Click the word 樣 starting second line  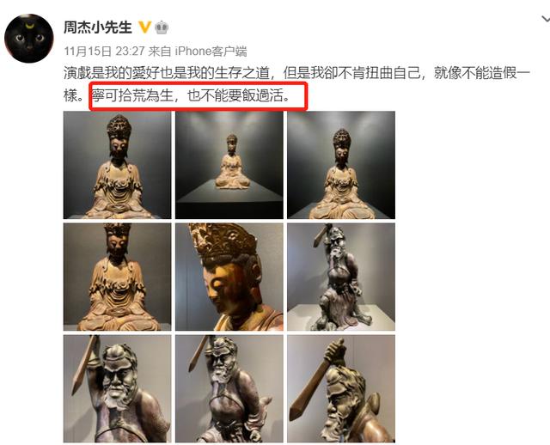pyautogui.click(x=70, y=95)
